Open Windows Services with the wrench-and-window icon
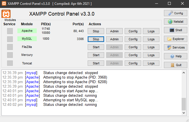 click(176, 47)
